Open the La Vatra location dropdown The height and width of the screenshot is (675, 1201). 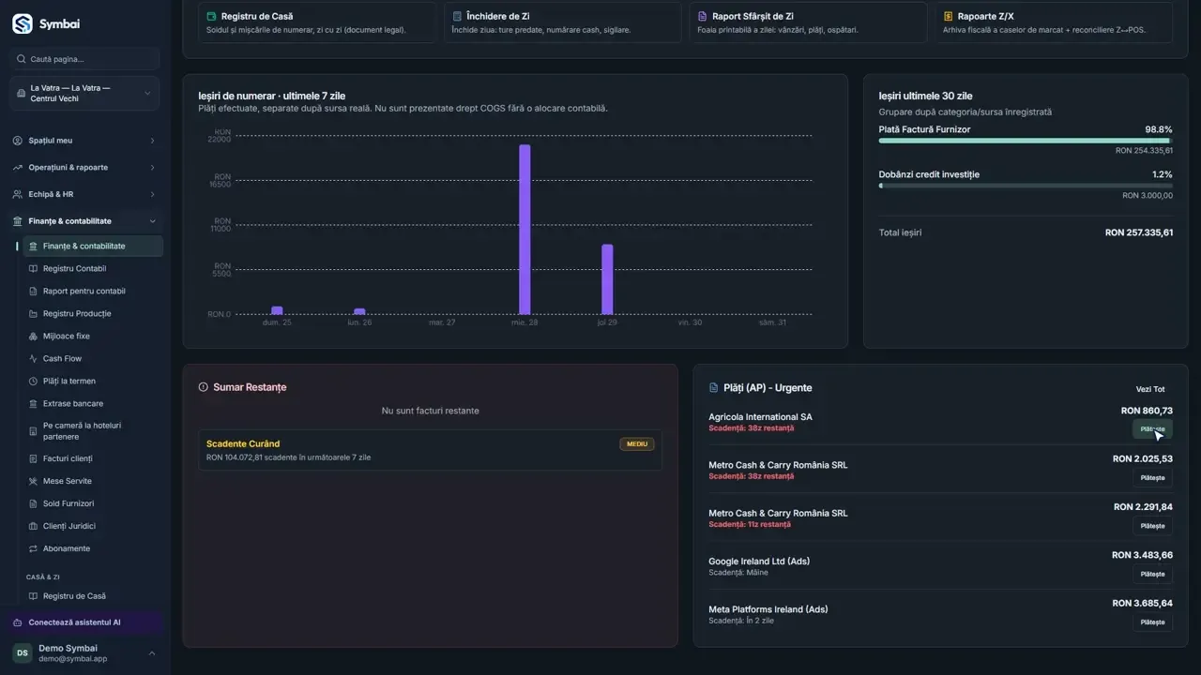[x=84, y=94]
